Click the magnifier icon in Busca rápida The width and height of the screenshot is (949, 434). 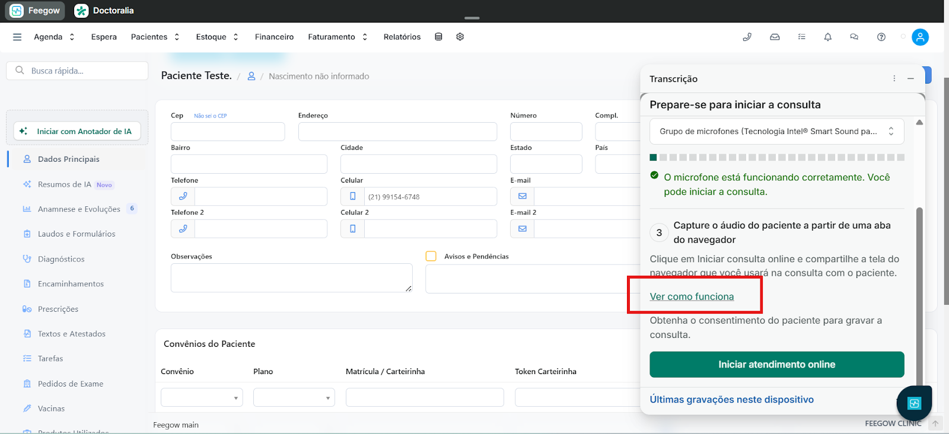coord(20,71)
